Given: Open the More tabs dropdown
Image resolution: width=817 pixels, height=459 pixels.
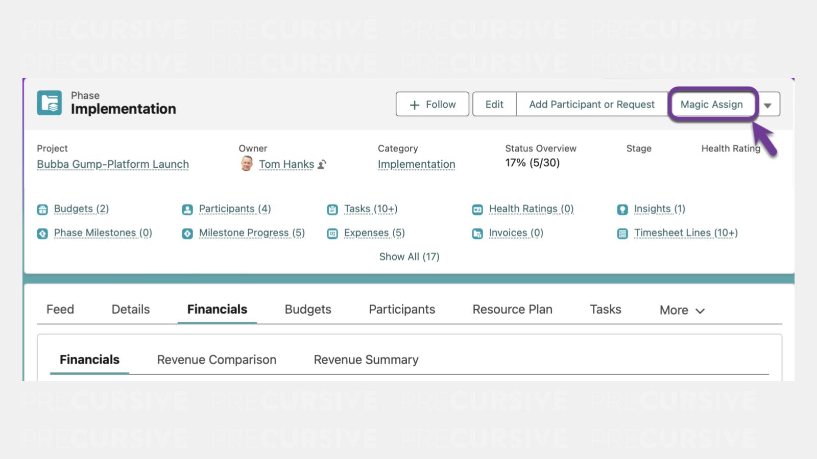Looking at the screenshot, I should point(682,310).
